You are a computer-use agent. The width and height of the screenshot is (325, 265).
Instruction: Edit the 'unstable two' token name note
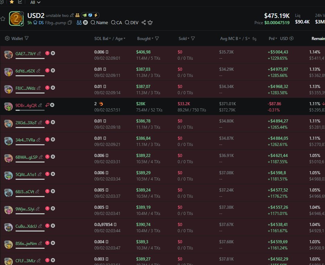tap(72, 15)
